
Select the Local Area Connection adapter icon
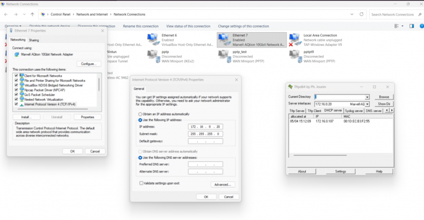(x=295, y=40)
